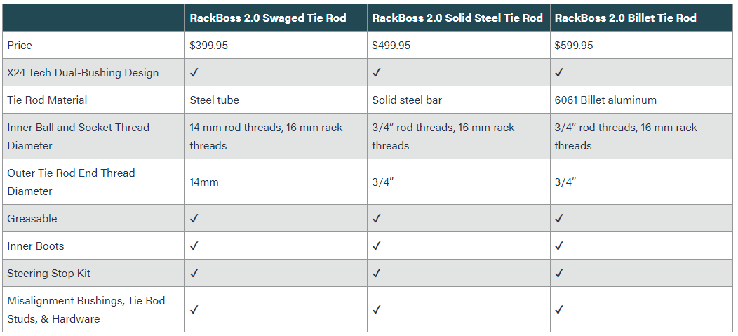
Task: Click the Inner Boots checkmark under Swaged
Action: click(x=194, y=246)
